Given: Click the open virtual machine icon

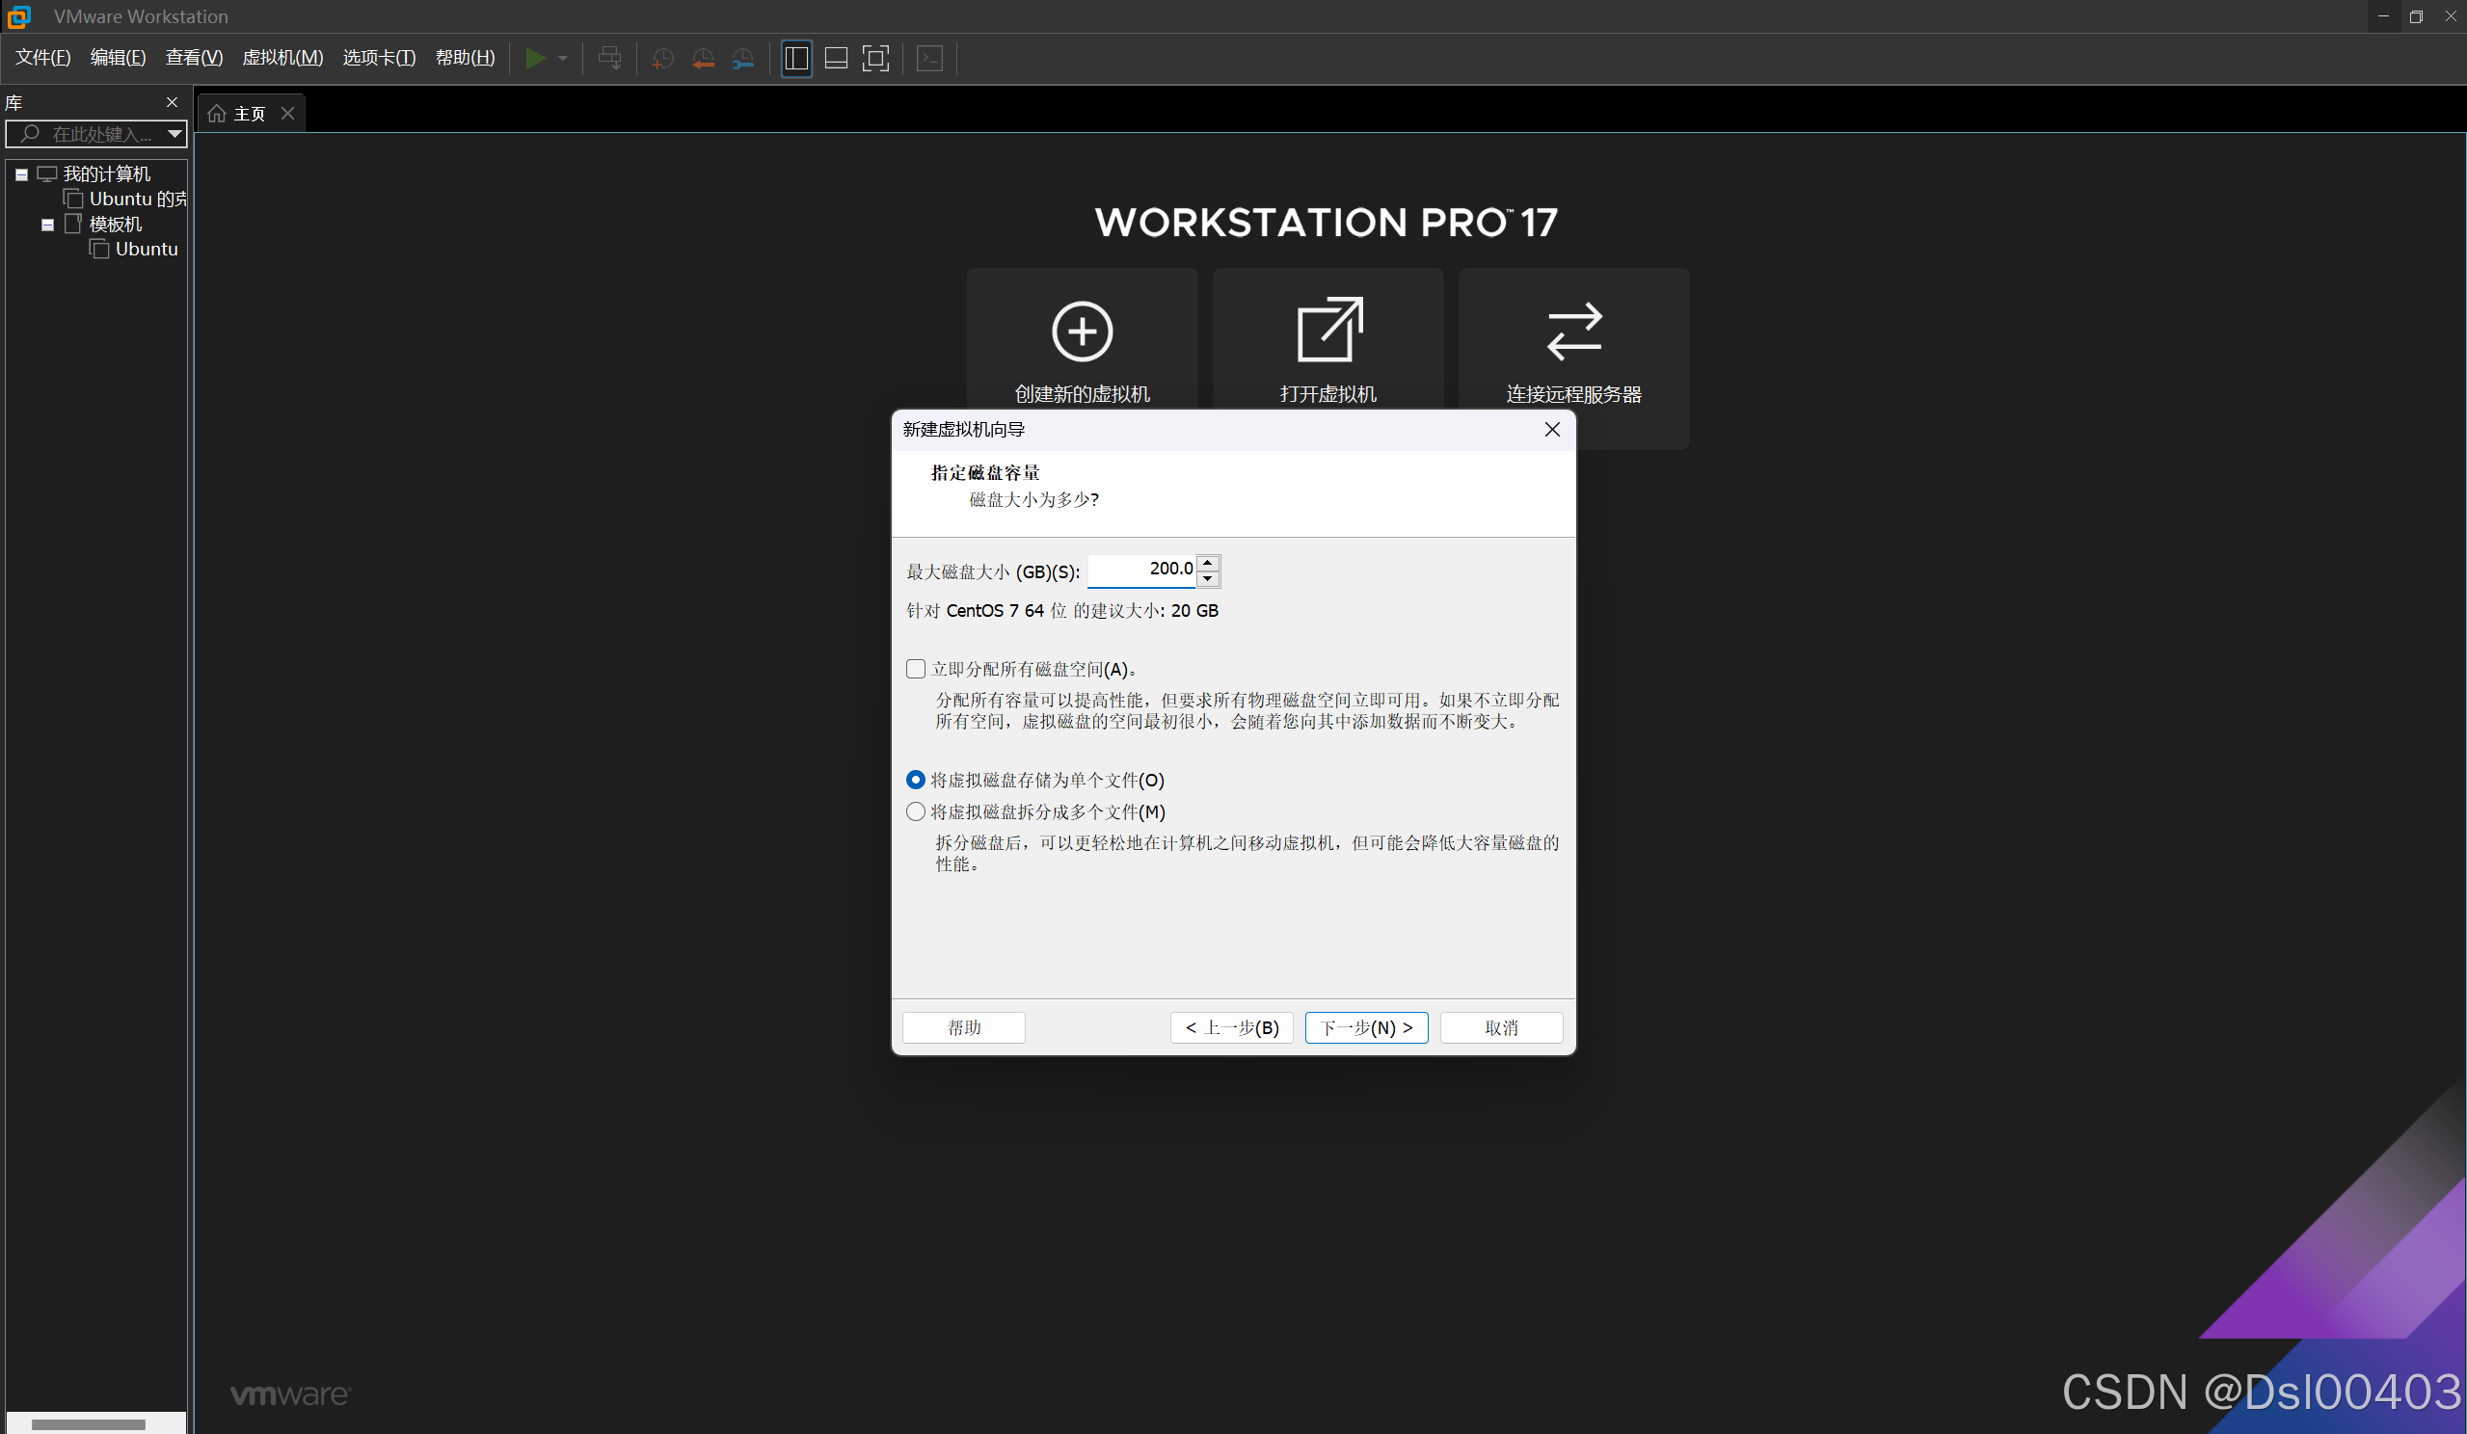Looking at the screenshot, I should coord(1328,330).
